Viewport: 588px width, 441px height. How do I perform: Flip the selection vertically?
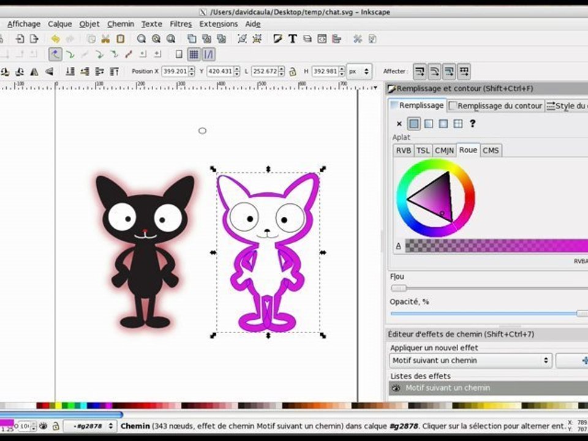pyautogui.click(x=49, y=71)
